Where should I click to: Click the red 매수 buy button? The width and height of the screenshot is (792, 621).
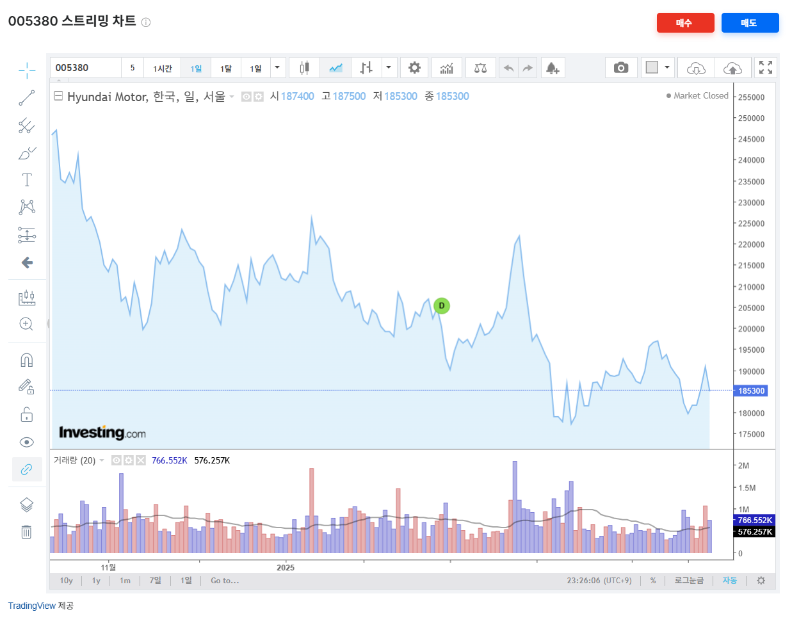click(x=685, y=22)
